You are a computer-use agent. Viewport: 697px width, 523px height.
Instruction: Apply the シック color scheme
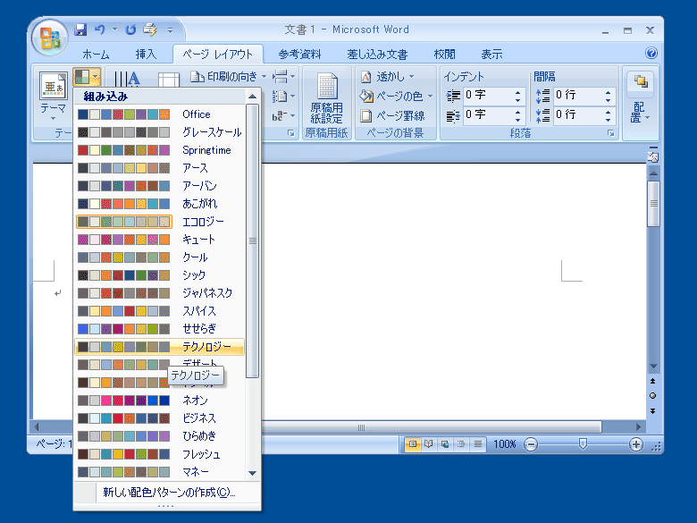pyautogui.click(x=160, y=274)
